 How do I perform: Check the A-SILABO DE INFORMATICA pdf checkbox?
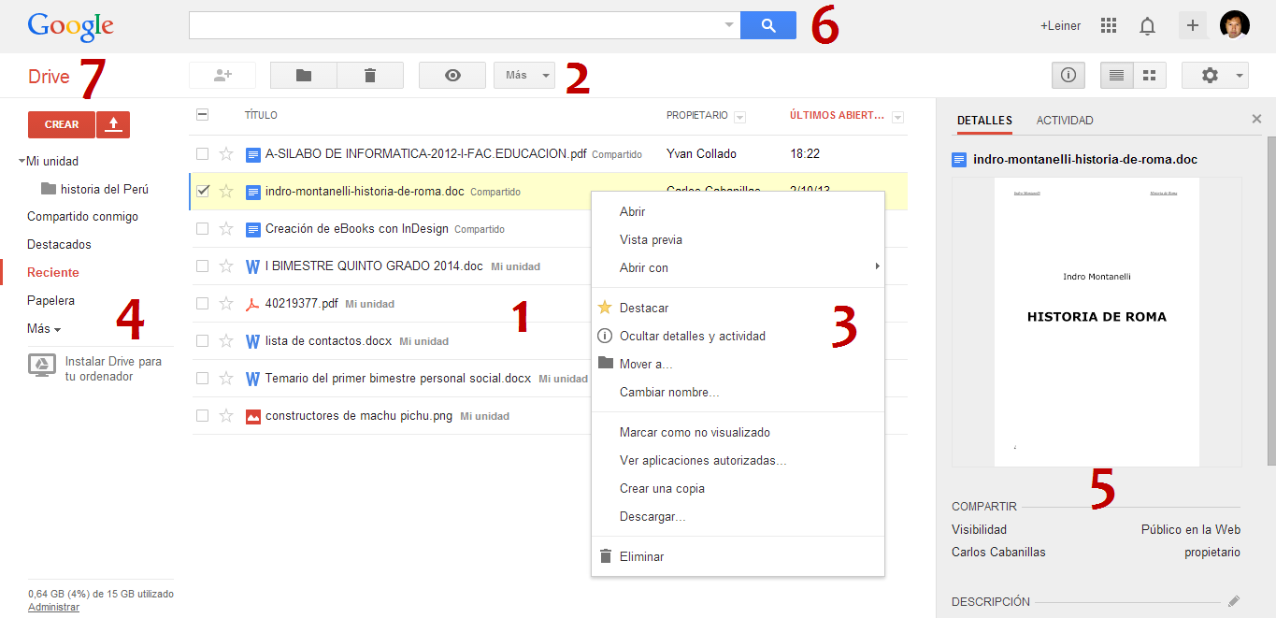click(202, 153)
